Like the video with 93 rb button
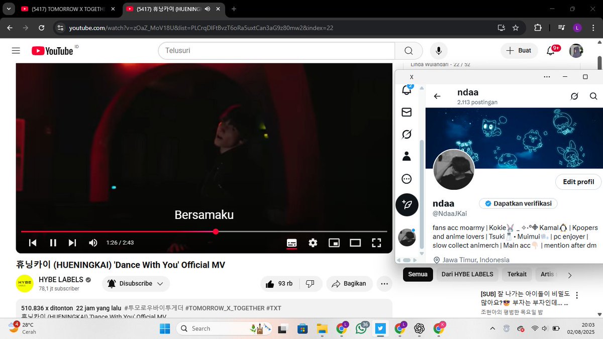 coord(279,284)
